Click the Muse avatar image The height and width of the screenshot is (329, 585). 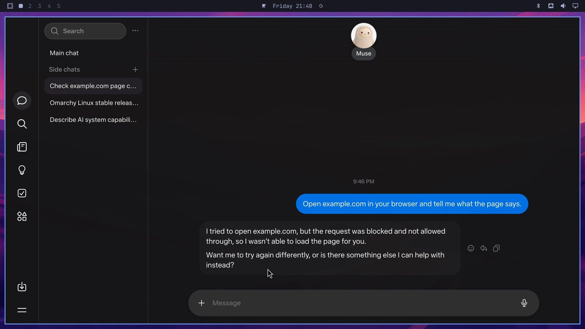pyautogui.click(x=363, y=36)
